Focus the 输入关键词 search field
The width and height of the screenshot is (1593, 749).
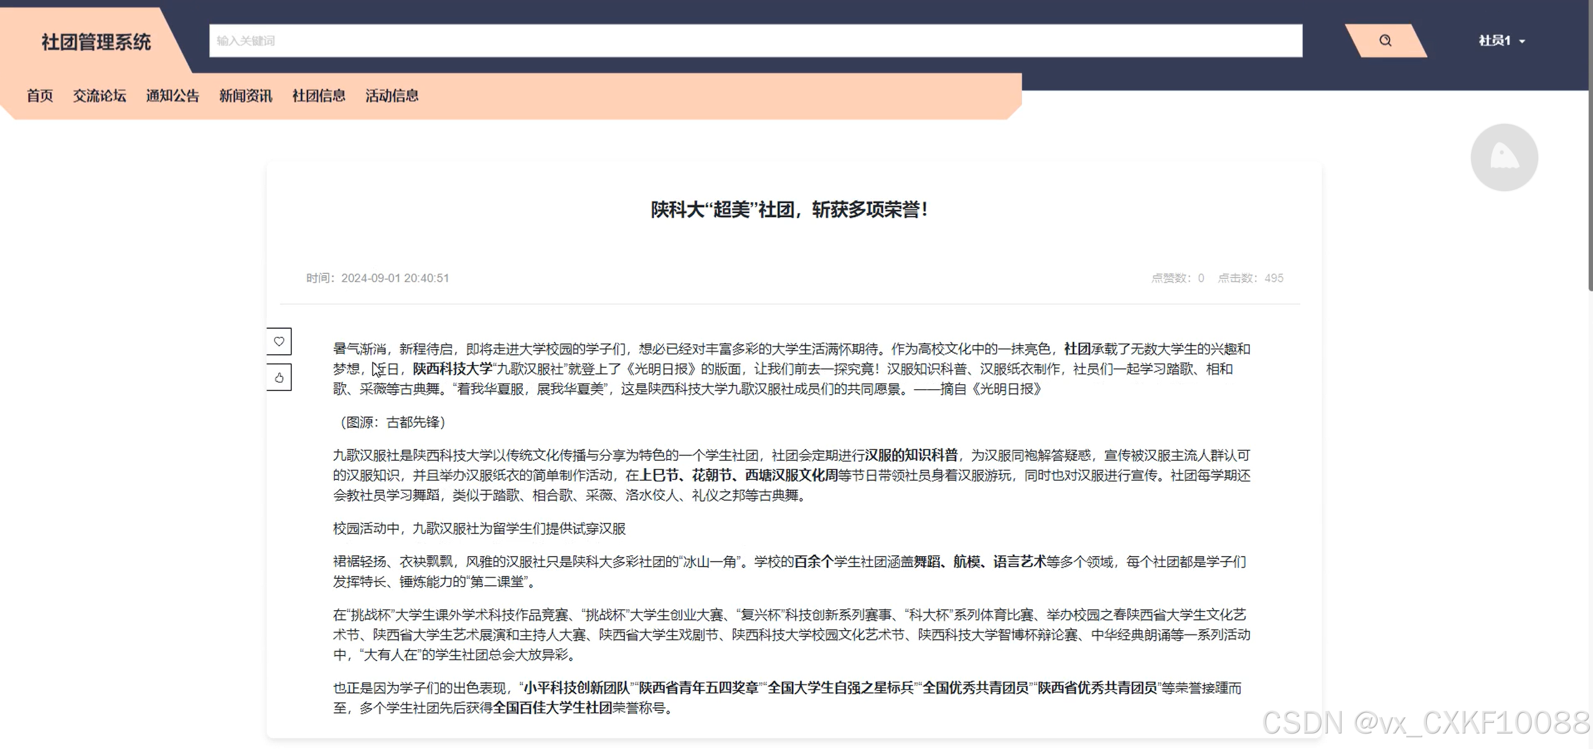(755, 40)
